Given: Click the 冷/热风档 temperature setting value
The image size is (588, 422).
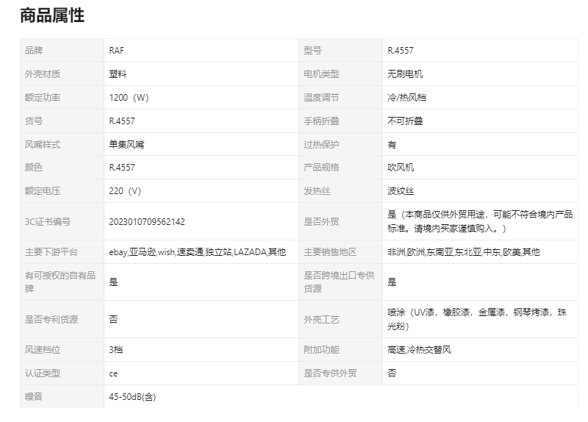Looking at the screenshot, I should coord(409,98).
